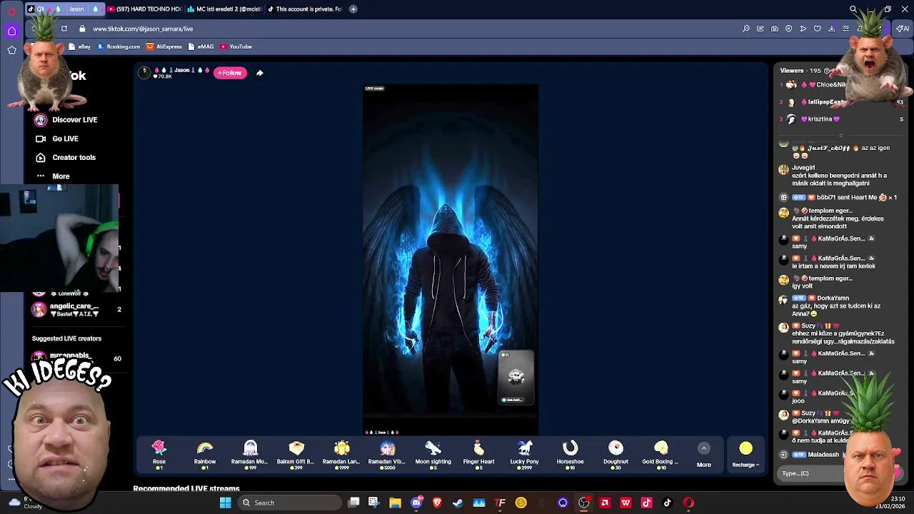Expand the More sidebar menu
914x514 pixels.
point(53,176)
